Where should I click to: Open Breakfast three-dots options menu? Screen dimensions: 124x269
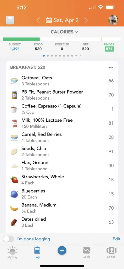(111, 68)
